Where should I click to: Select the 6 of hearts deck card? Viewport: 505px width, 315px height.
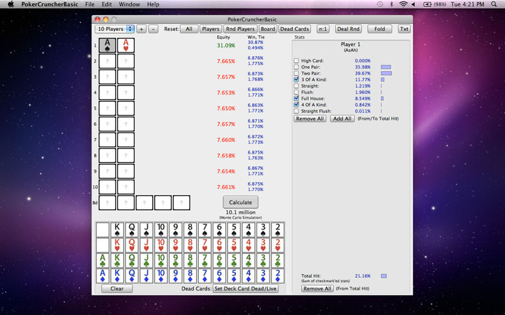point(219,245)
